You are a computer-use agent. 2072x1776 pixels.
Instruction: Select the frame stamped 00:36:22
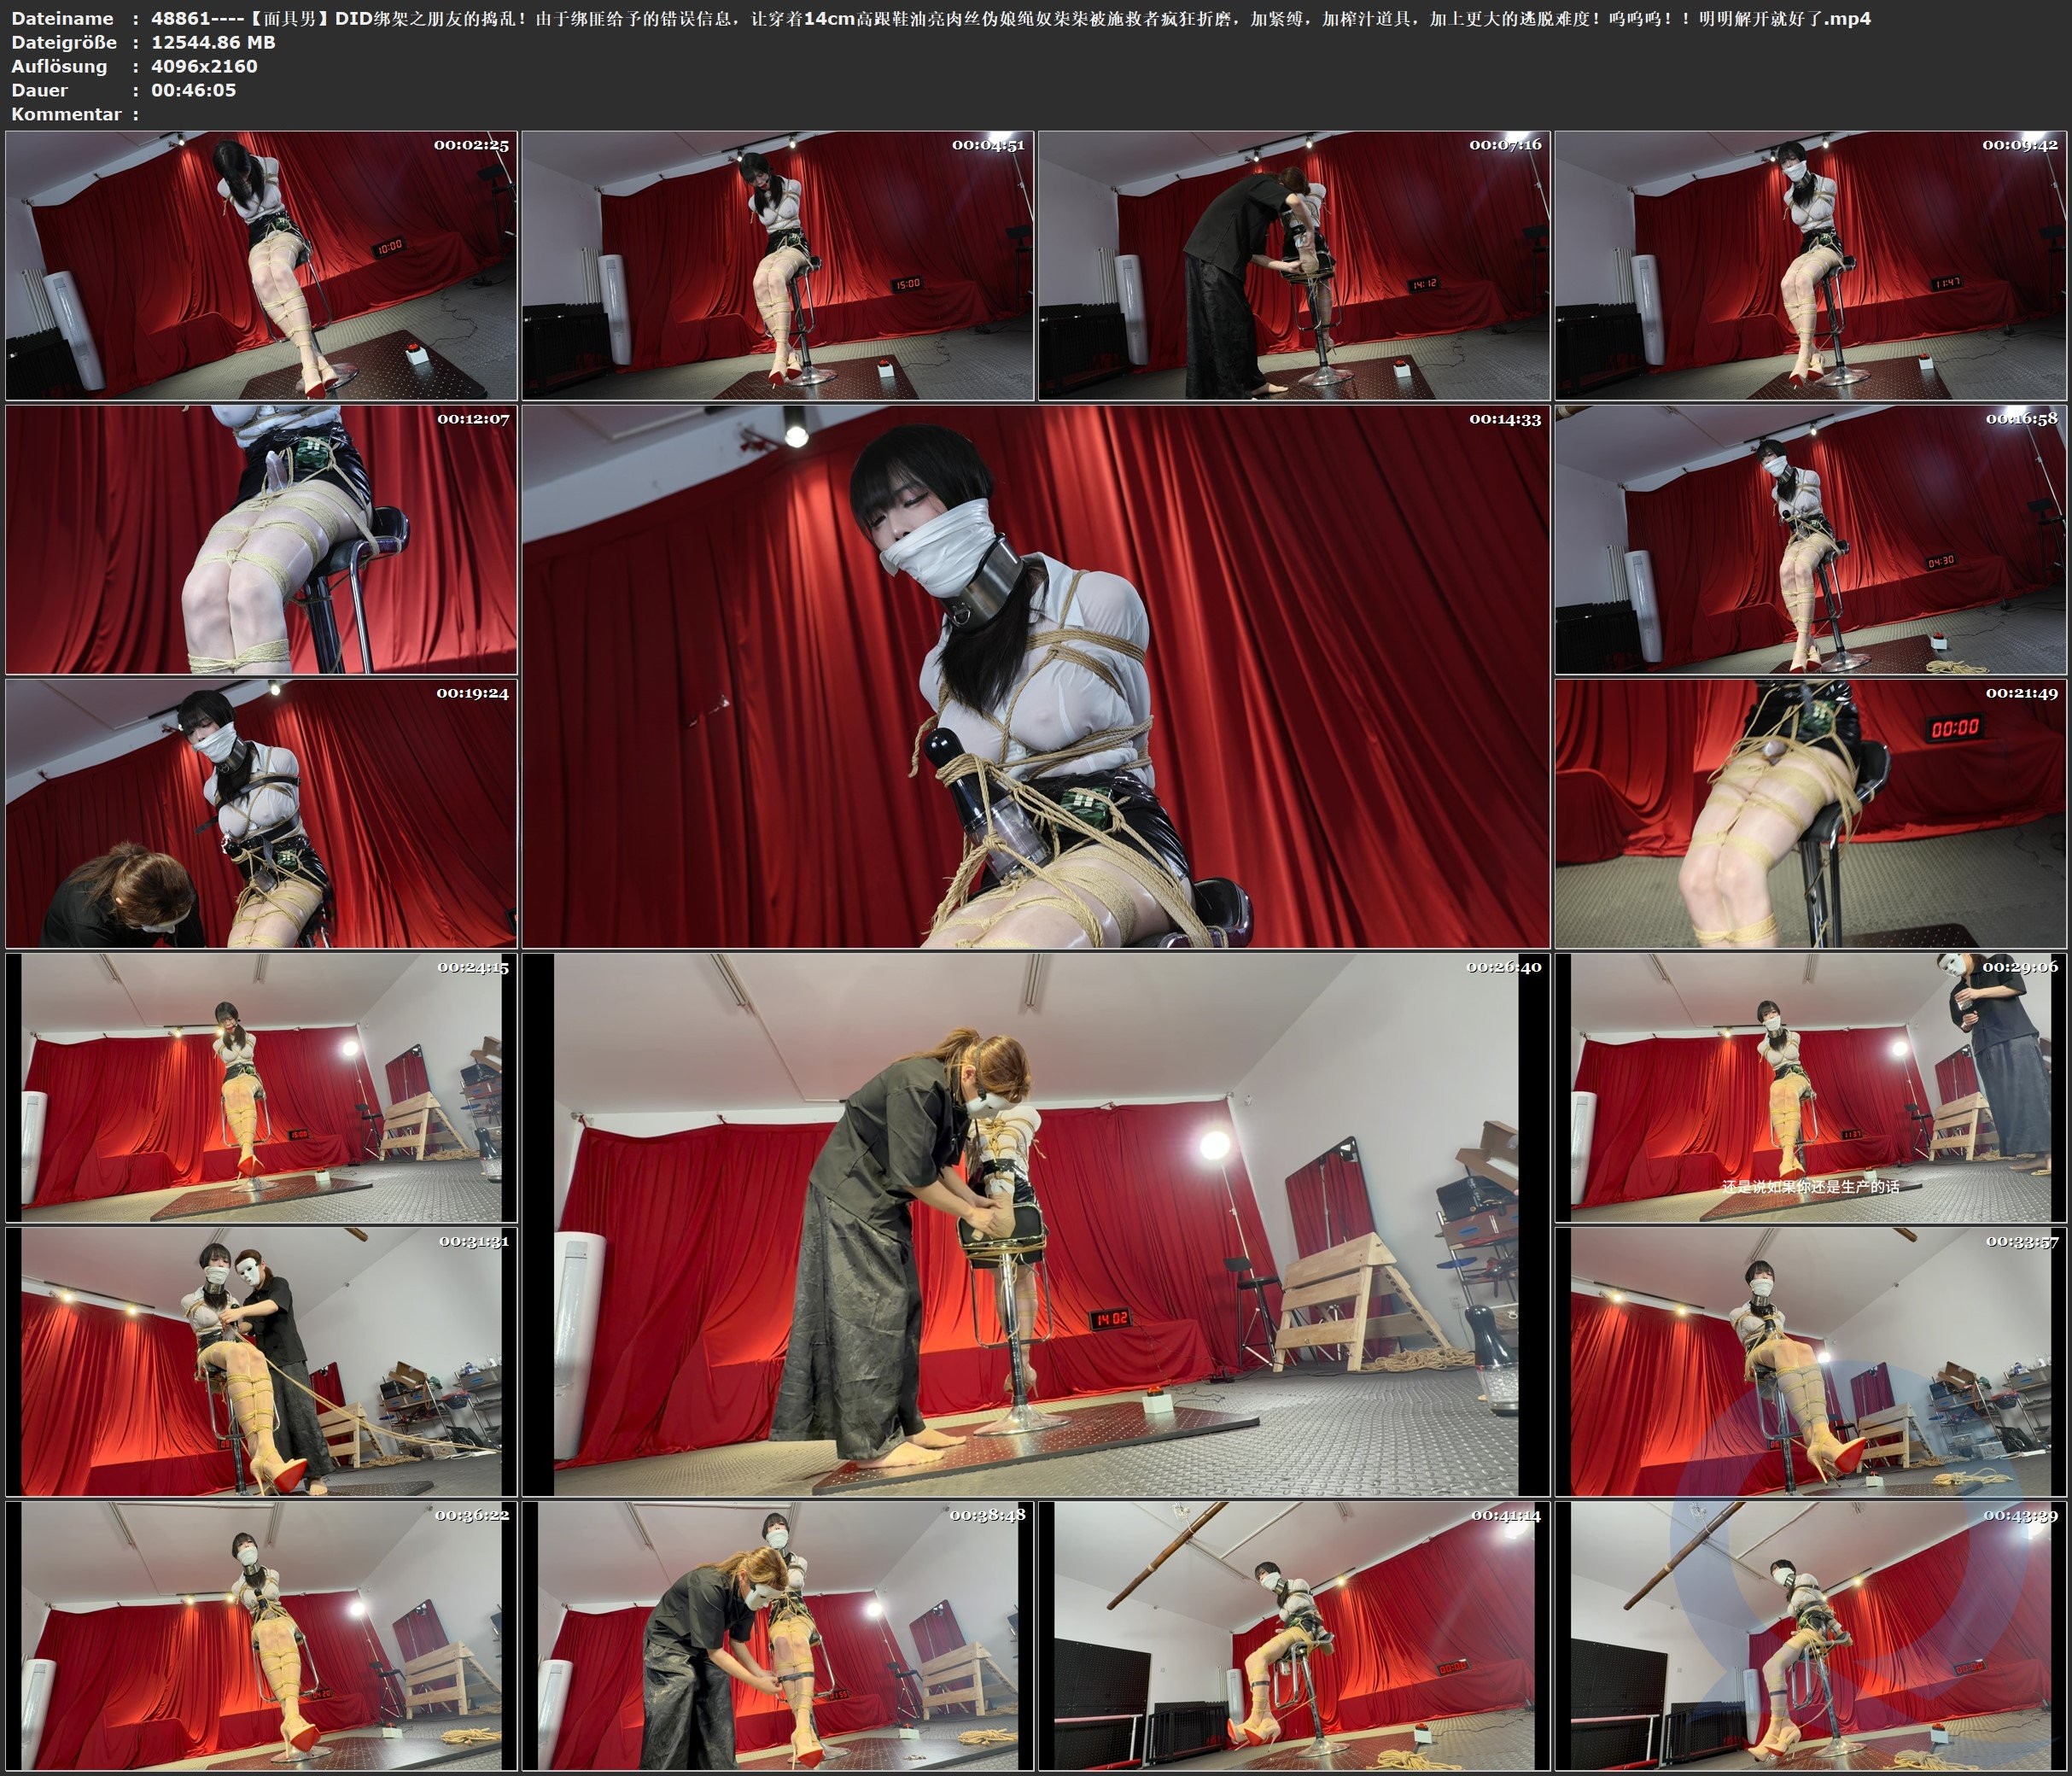[261, 1636]
